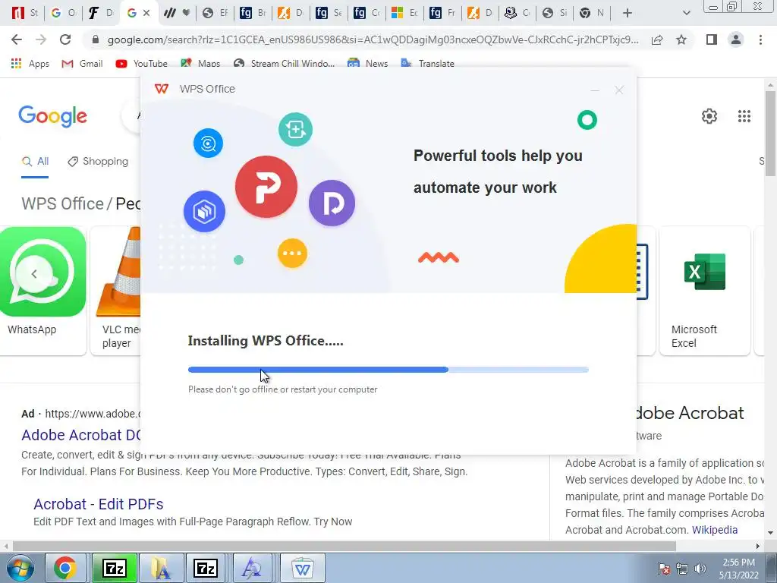Image resolution: width=777 pixels, height=583 pixels.
Task: Click WPS installer taskbar icon
Action: point(302,568)
